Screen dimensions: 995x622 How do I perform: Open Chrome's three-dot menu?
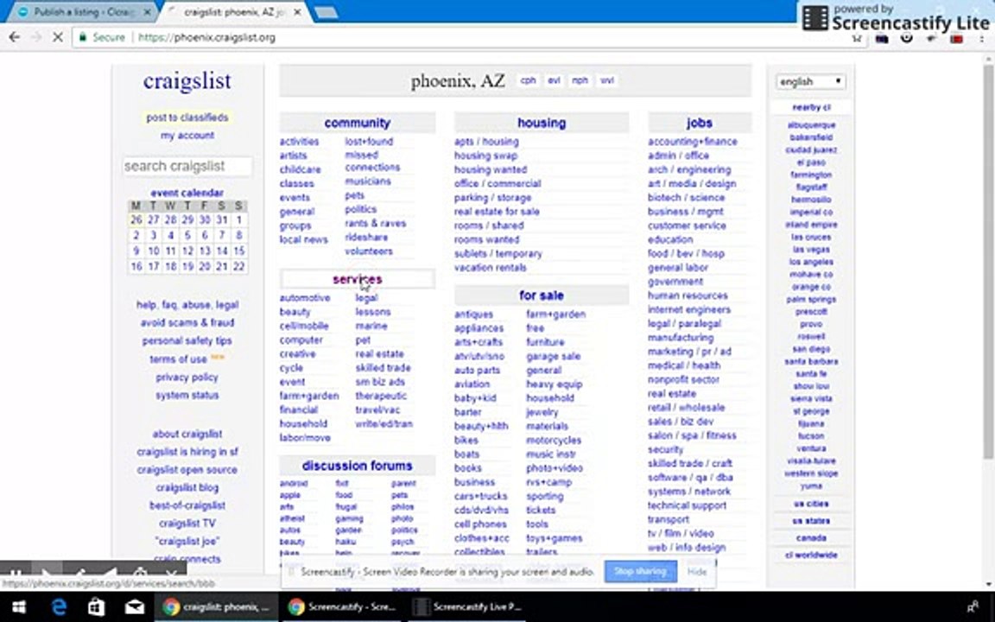coord(981,38)
